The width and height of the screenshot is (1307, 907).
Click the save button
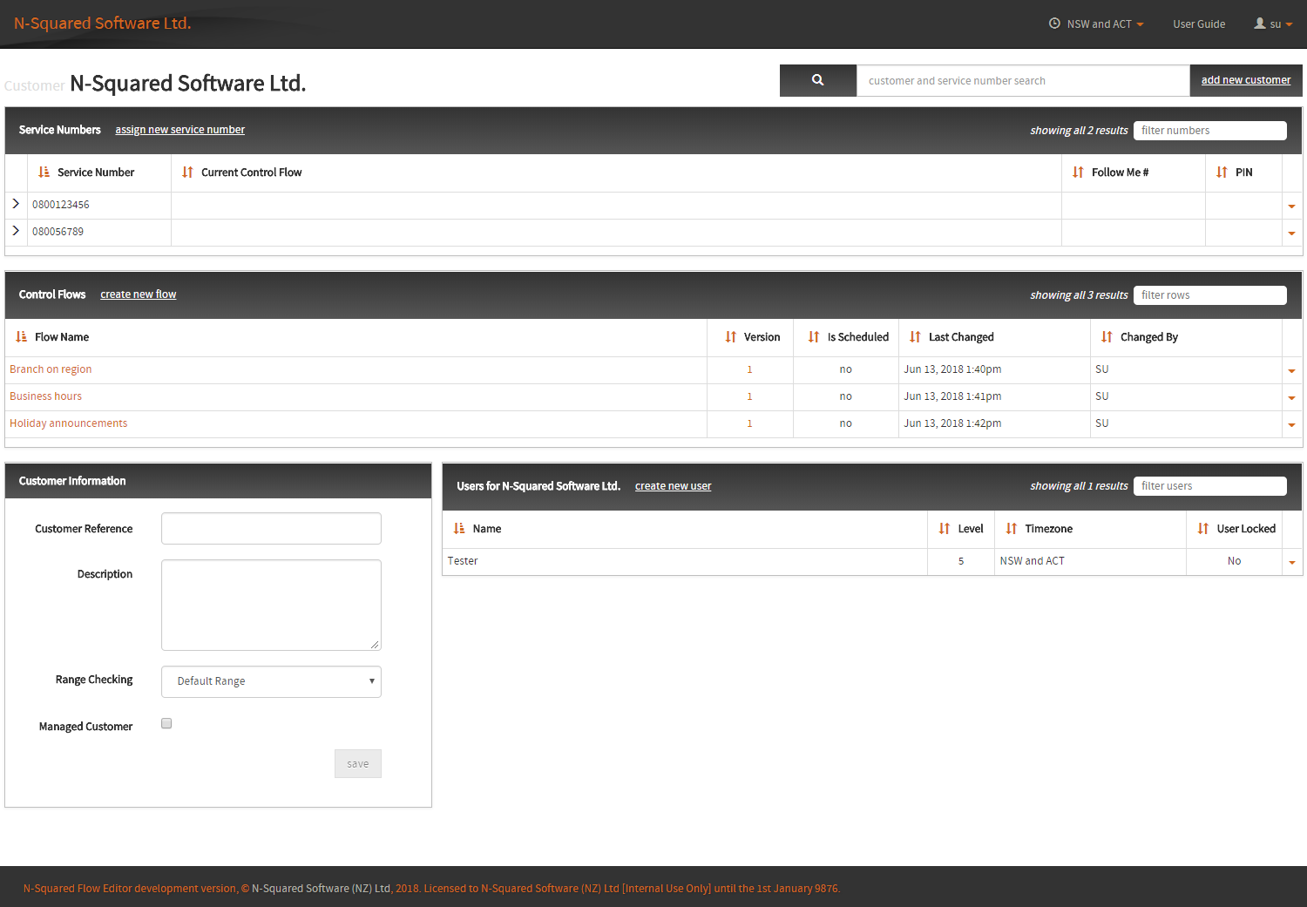pos(358,764)
